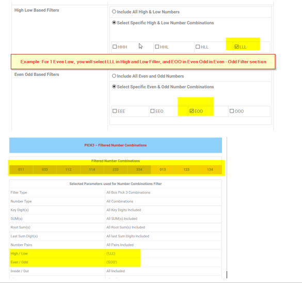Check the EEO checkbox
302x283 pixels.
click(152, 111)
